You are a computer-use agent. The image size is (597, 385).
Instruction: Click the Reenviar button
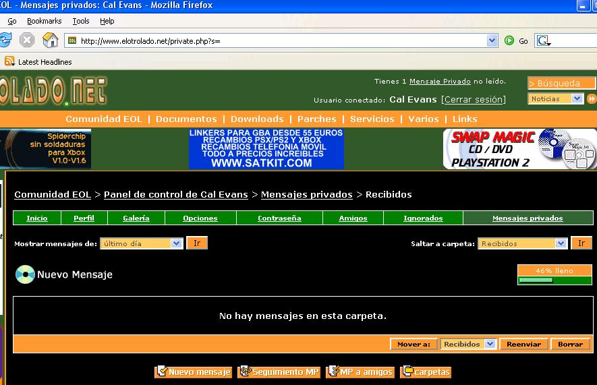524,344
